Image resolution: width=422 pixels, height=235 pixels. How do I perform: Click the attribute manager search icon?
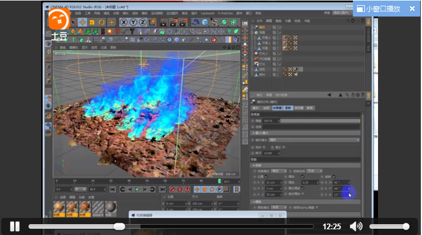[x=347, y=95]
